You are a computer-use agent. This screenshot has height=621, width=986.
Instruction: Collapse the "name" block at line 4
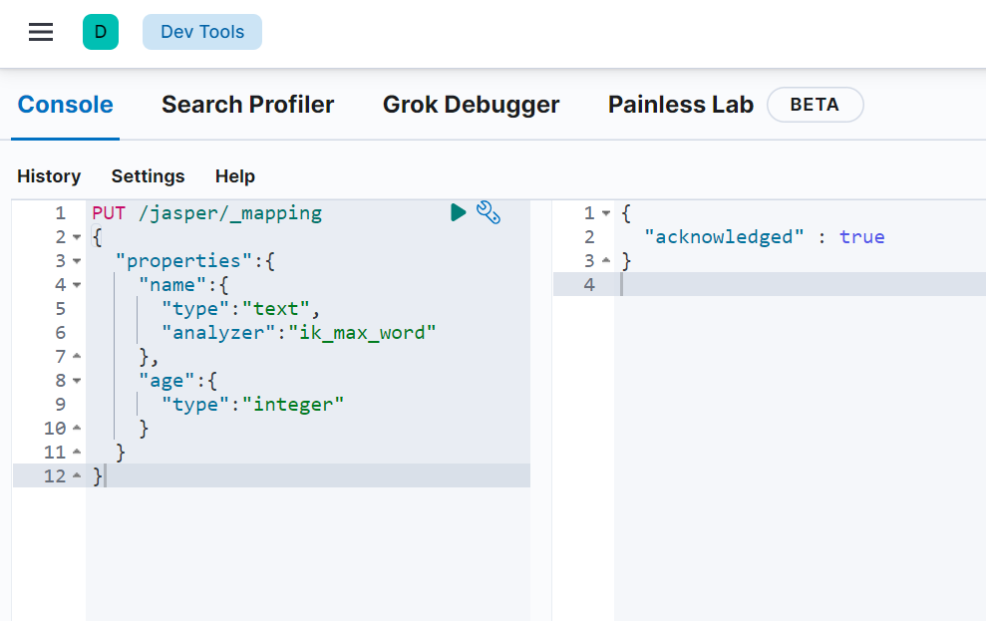pyautogui.click(x=78, y=285)
